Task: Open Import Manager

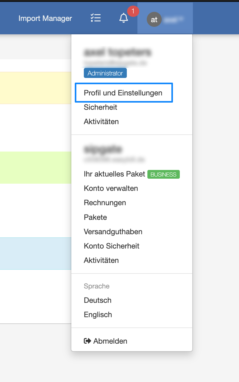Action: pyautogui.click(x=45, y=18)
